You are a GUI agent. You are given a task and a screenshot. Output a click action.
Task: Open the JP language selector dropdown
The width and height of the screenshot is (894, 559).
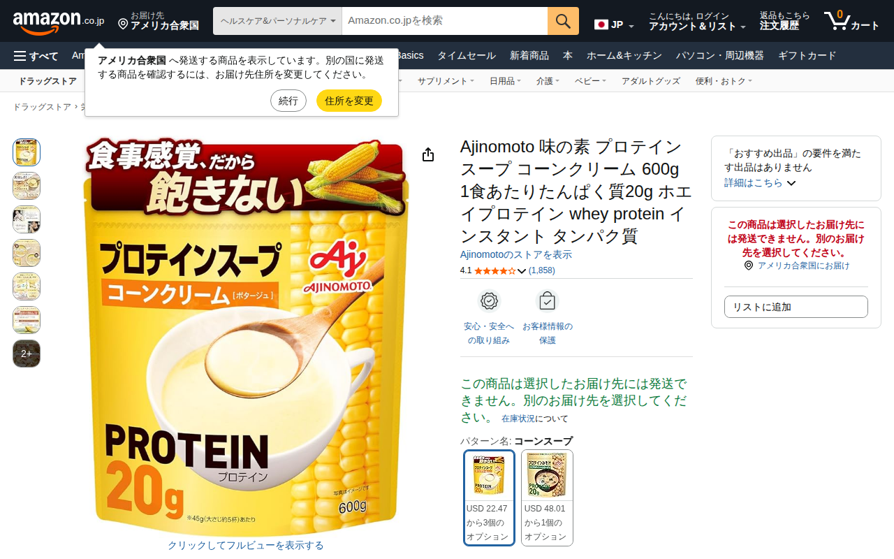pos(615,25)
